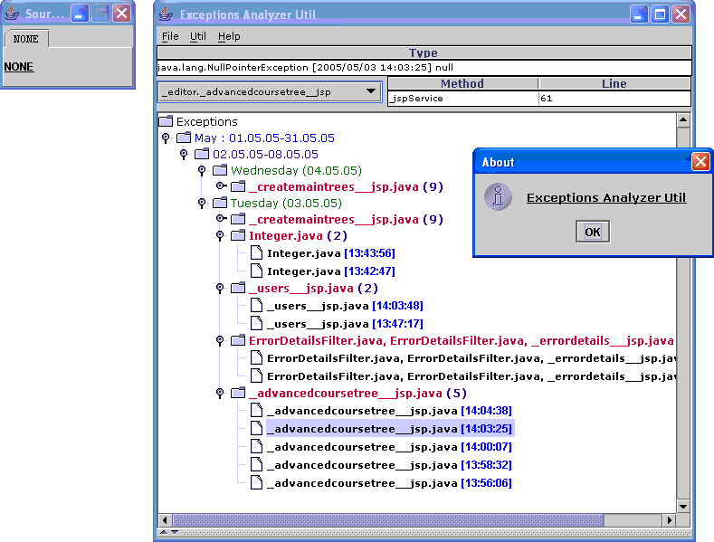
Task: Select _advancedcoursetree__jsp.java [13:56:06] entry
Action: [x=390, y=483]
